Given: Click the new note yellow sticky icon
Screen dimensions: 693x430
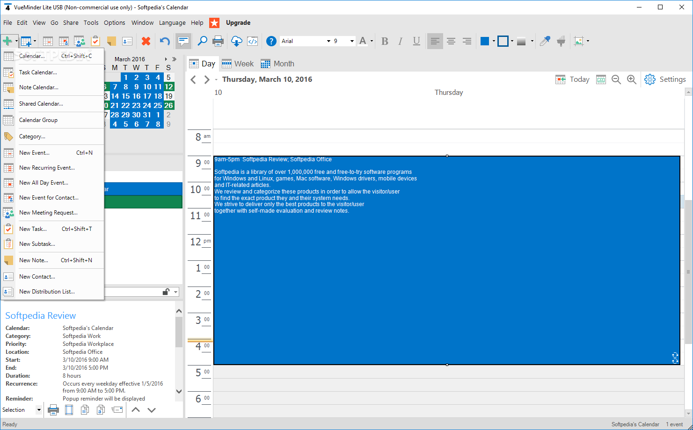Looking at the screenshot, I should [x=111, y=41].
